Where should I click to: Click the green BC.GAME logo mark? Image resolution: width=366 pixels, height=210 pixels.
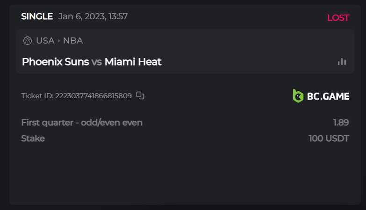coord(298,96)
